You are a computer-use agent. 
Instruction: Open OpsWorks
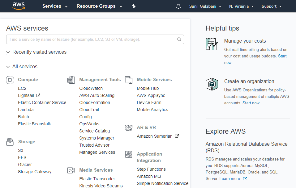click(x=89, y=124)
